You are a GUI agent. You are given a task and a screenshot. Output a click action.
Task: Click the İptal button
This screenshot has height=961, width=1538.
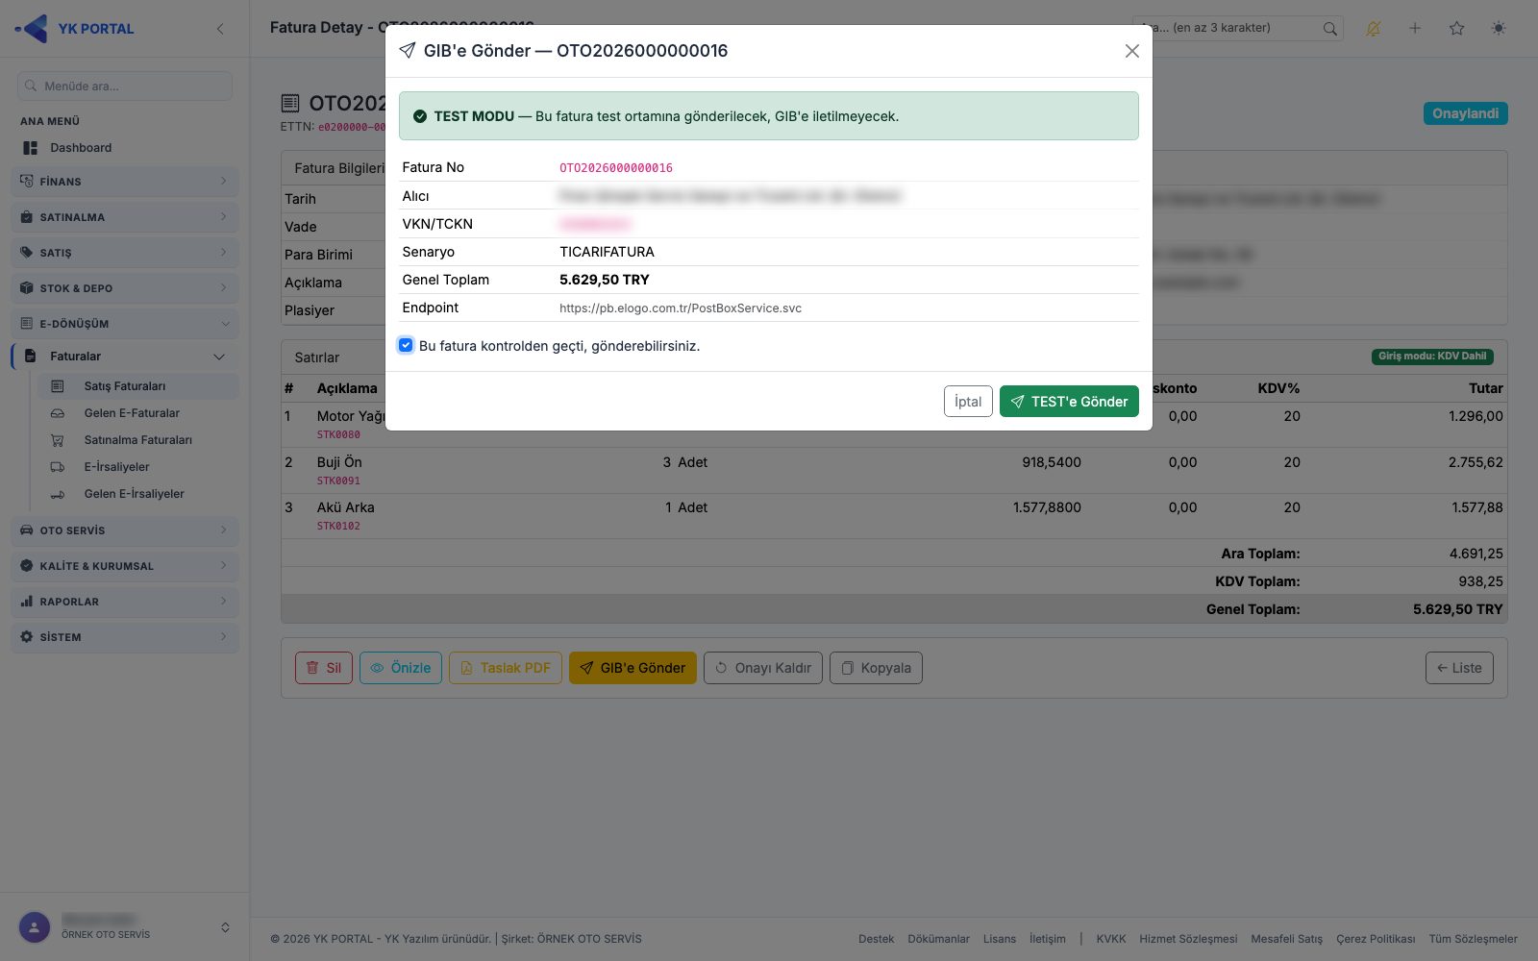point(968,402)
